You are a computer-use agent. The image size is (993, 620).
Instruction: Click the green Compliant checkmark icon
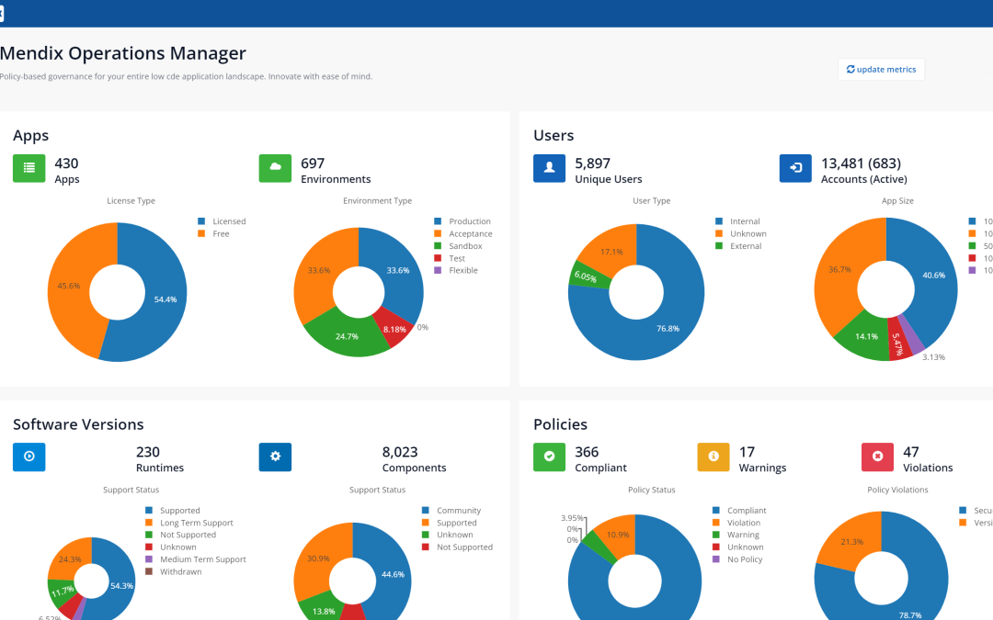click(x=550, y=457)
